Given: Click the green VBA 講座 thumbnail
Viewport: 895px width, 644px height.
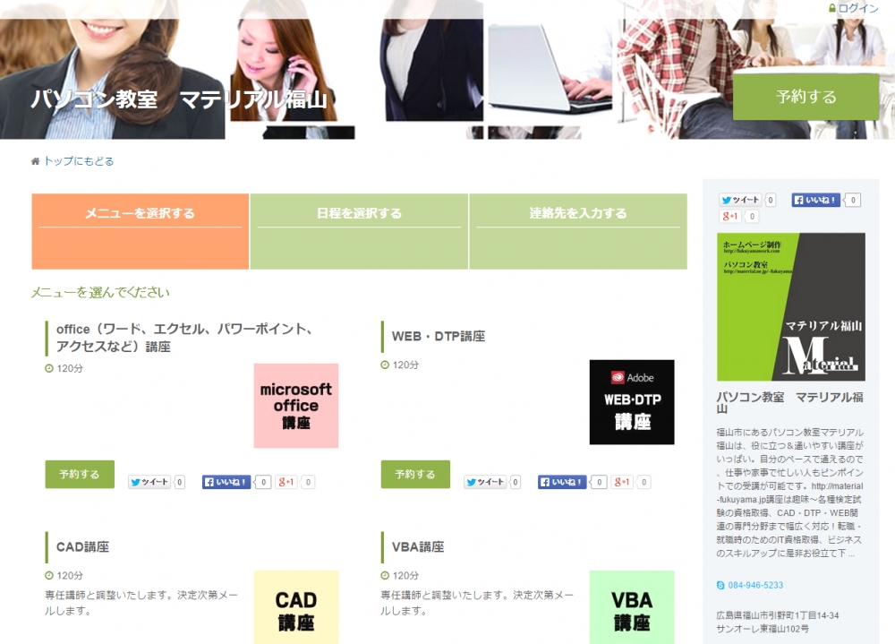Looking at the screenshot, I should click(x=632, y=606).
